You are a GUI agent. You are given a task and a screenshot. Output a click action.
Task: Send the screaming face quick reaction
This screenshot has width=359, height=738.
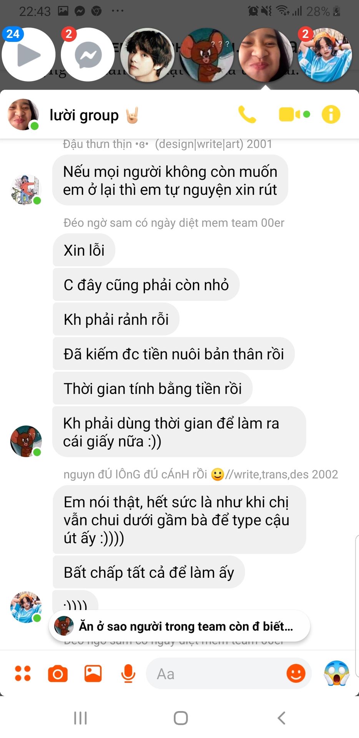click(x=337, y=673)
